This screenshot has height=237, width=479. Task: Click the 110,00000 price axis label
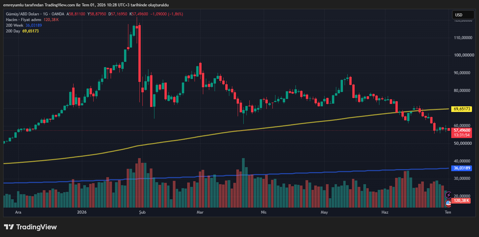(462, 38)
